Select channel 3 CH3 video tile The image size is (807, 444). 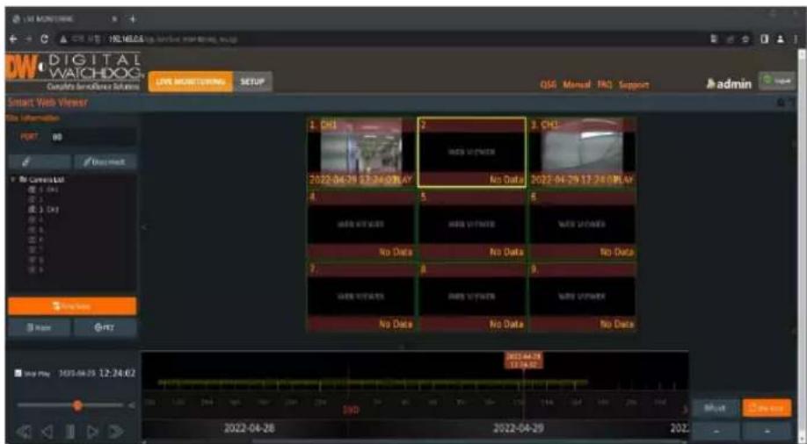pyautogui.click(x=582, y=152)
